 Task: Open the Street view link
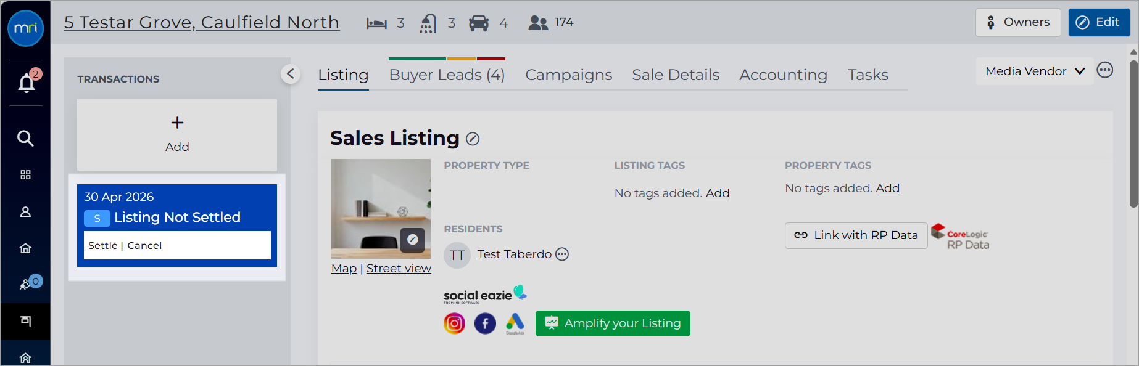[x=399, y=269]
